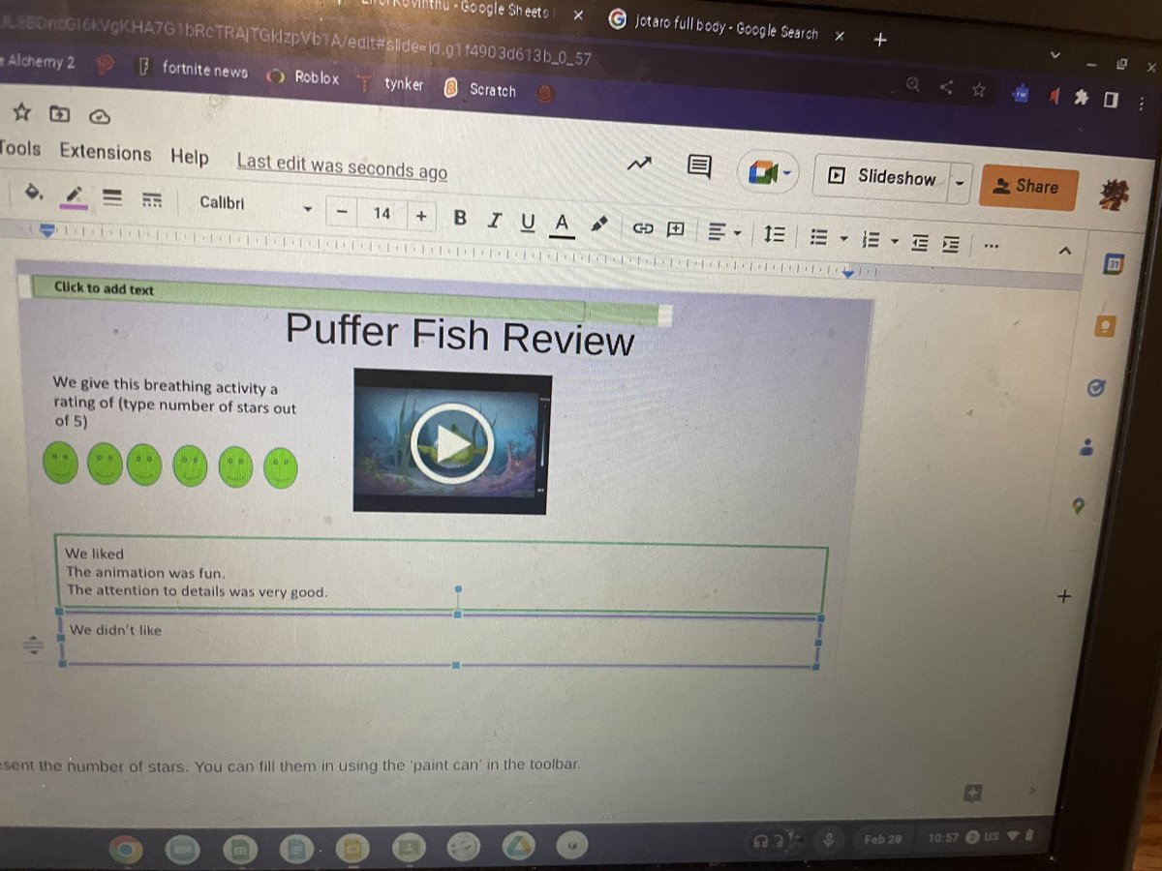Click the 'Puffer Fish Review' title
The width and height of the screenshot is (1162, 871).
(460, 335)
